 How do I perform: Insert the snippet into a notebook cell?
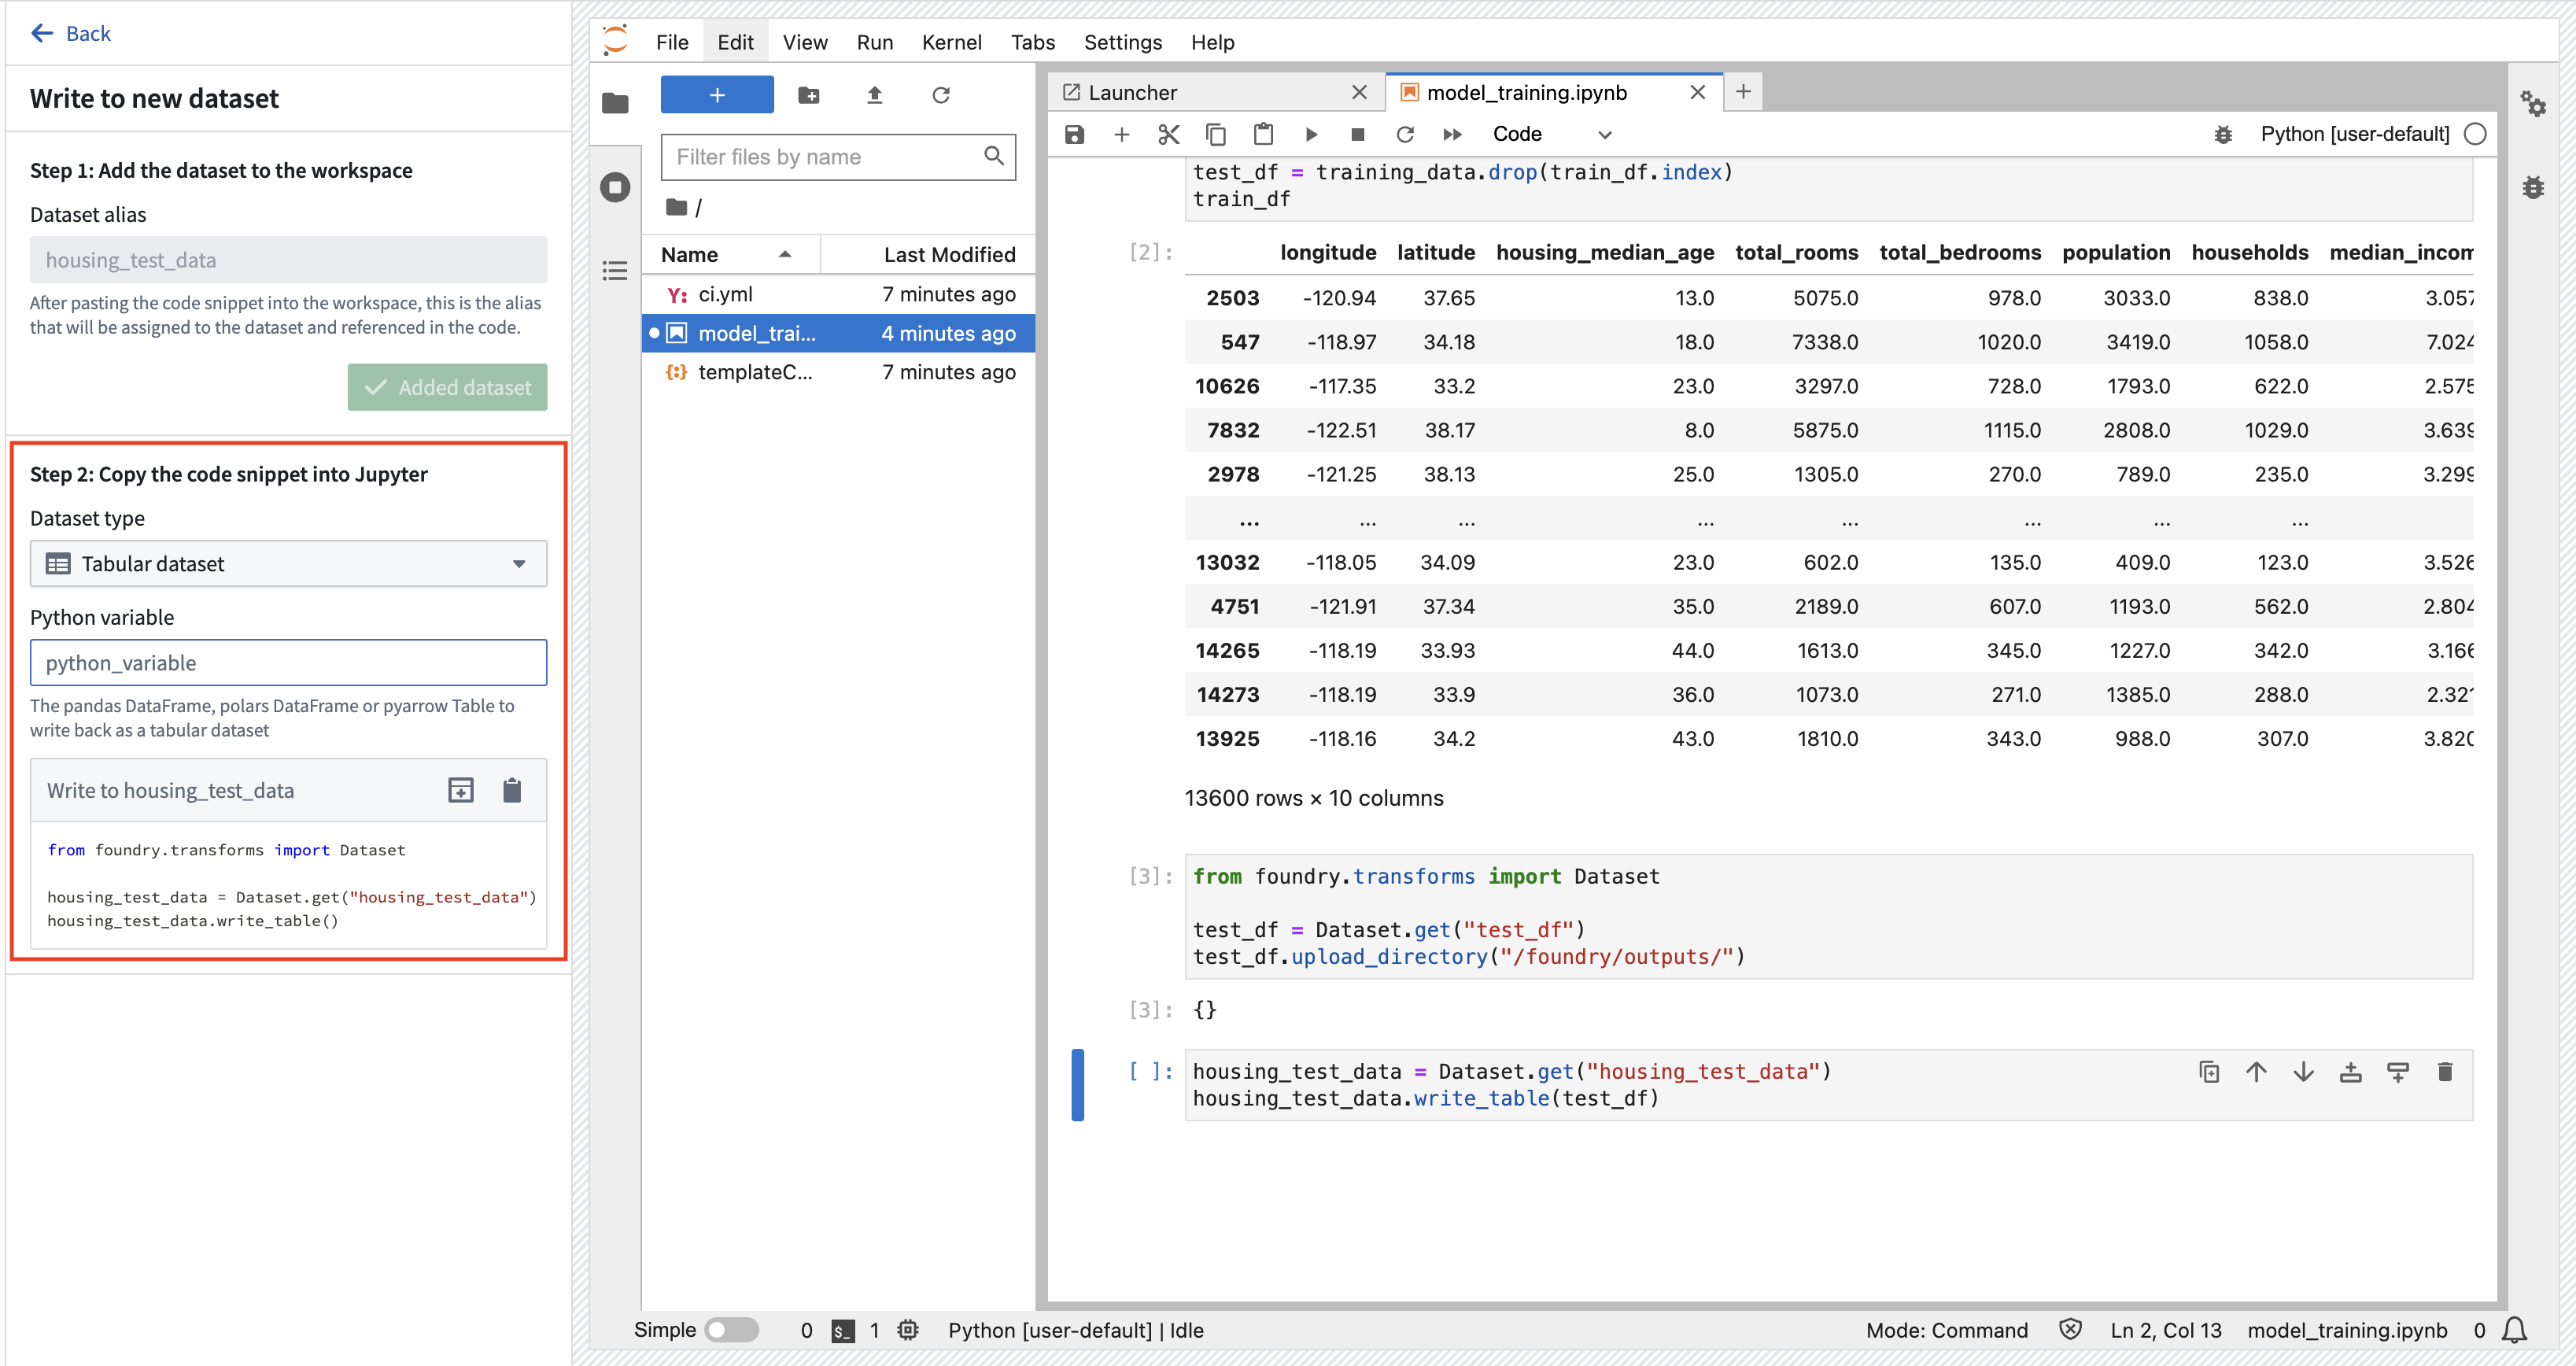click(460, 790)
